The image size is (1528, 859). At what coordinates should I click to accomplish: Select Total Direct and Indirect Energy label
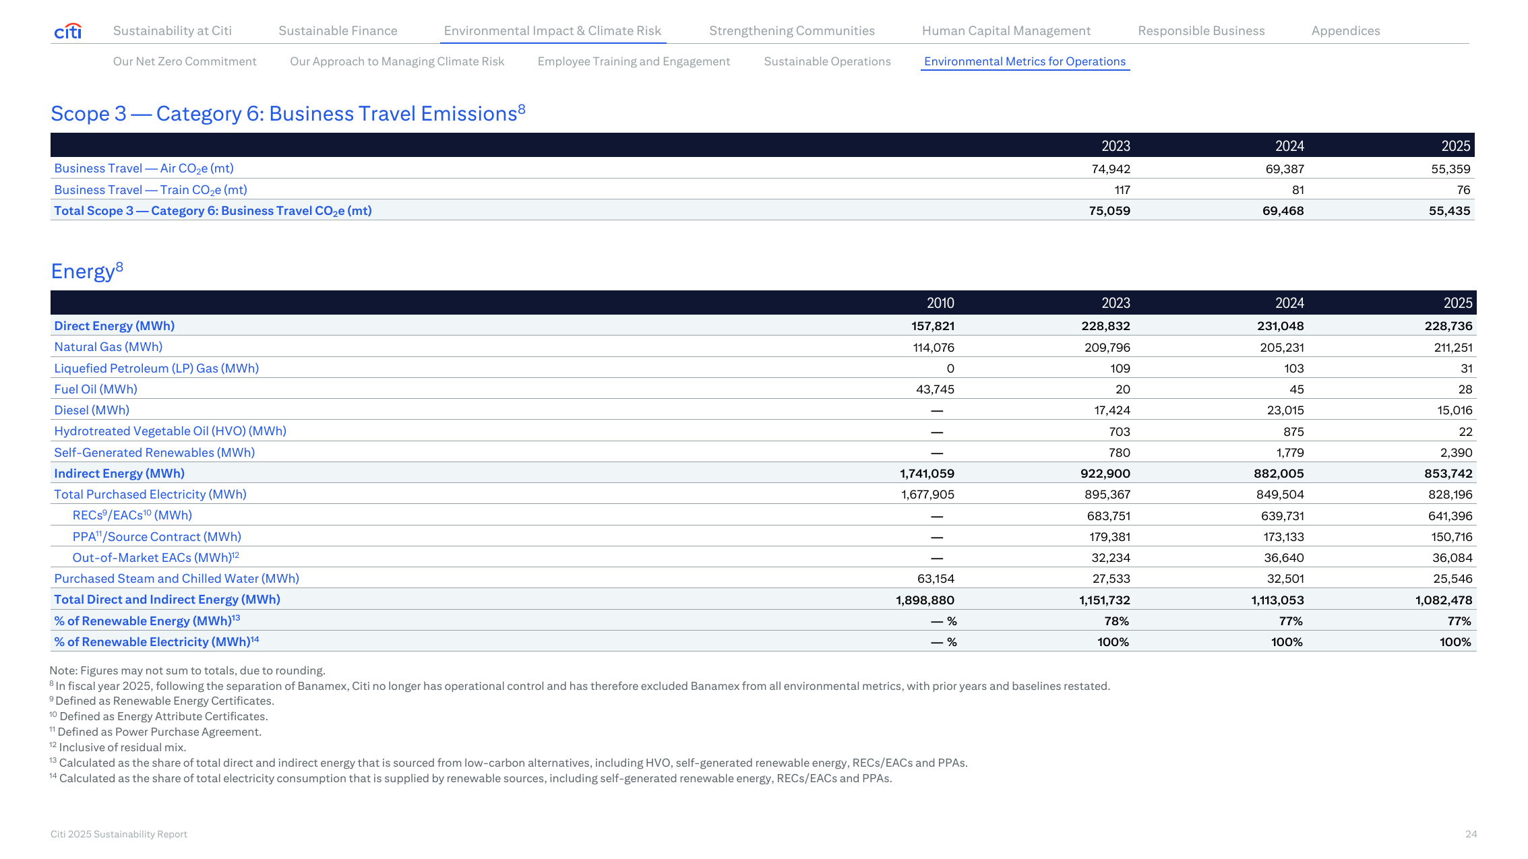167,600
